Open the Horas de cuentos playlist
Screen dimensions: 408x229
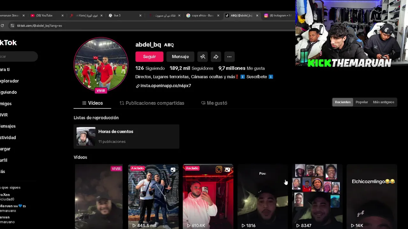[x=126, y=136]
